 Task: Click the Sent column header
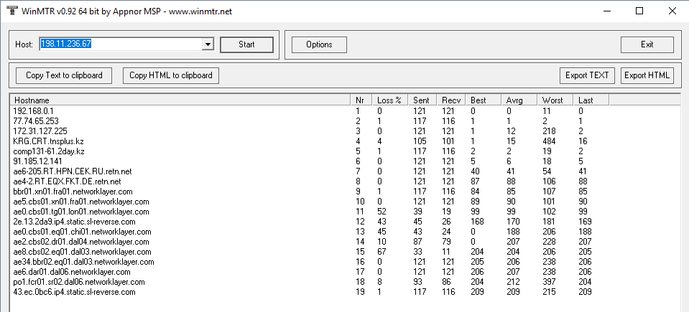tap(422, 100)
